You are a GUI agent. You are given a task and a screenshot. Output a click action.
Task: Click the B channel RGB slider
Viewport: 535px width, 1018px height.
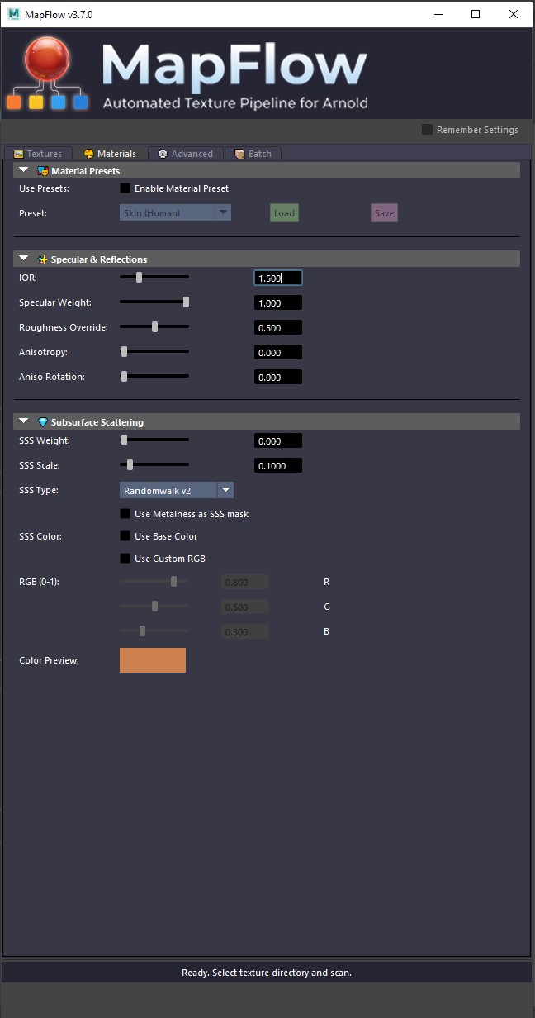point(154,631)
